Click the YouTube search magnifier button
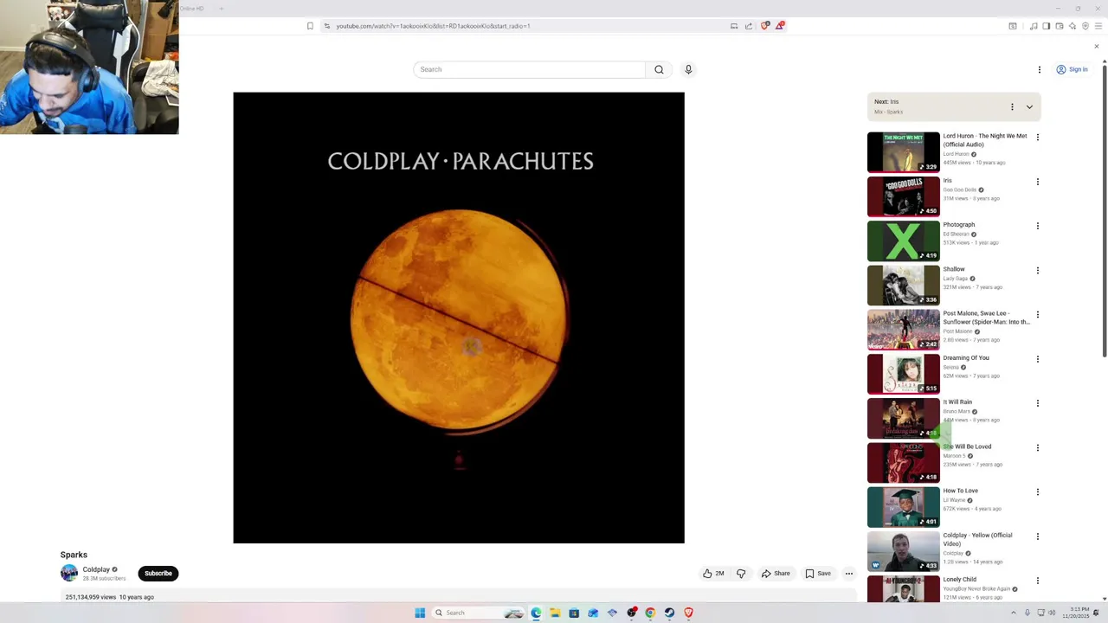The height and width of the screenshot is (623, 1108). tap(659, 69)
